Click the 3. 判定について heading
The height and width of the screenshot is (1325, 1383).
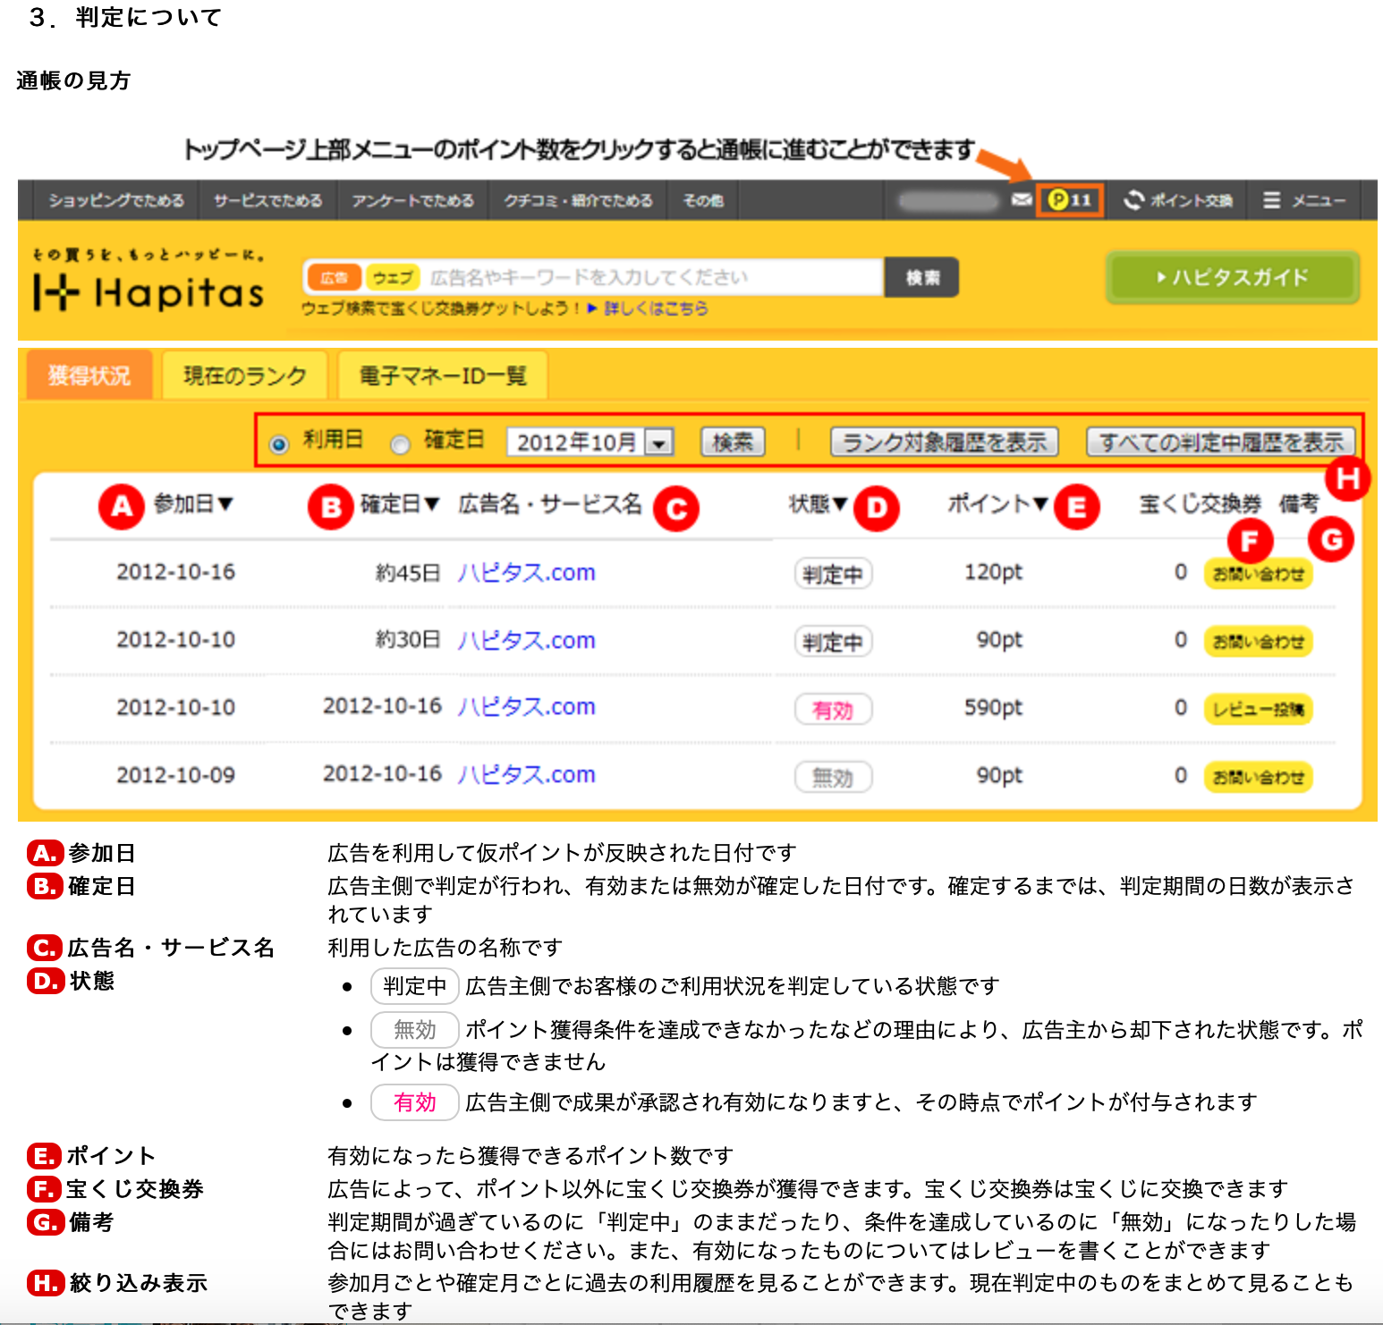(125, 17)
